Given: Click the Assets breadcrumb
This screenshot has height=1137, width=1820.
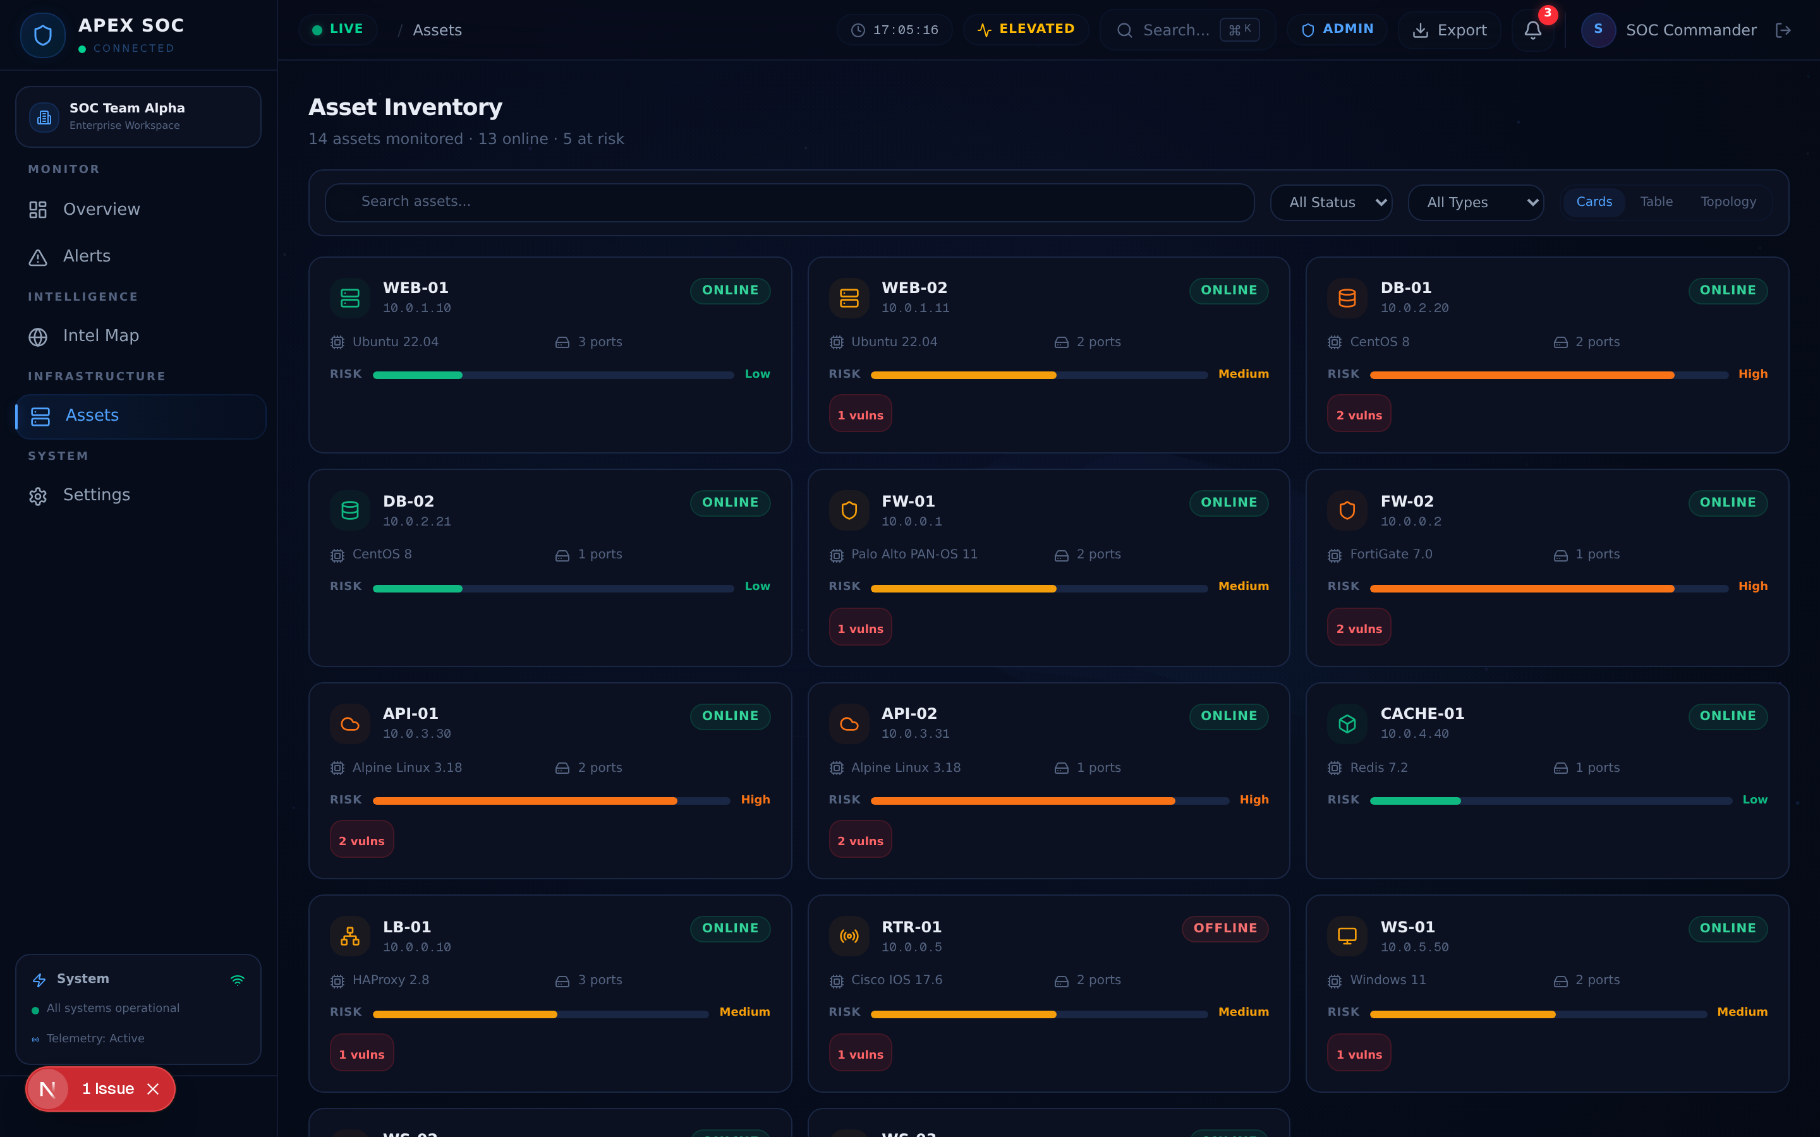Looking at the screenshot, I should 437,30.
